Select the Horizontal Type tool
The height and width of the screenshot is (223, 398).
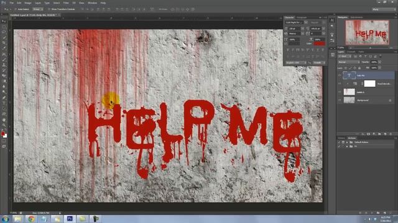point(4,103)
